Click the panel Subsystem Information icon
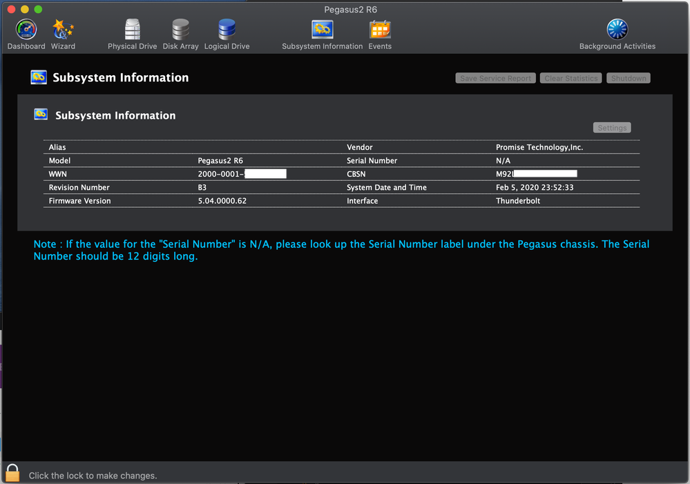The width and height of the screenshot is (690, 484). [41, 115]
